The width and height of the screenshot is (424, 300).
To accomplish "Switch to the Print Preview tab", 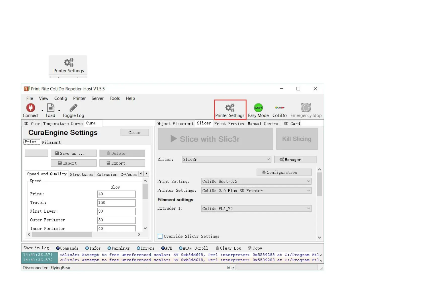I will pos(229,124).
